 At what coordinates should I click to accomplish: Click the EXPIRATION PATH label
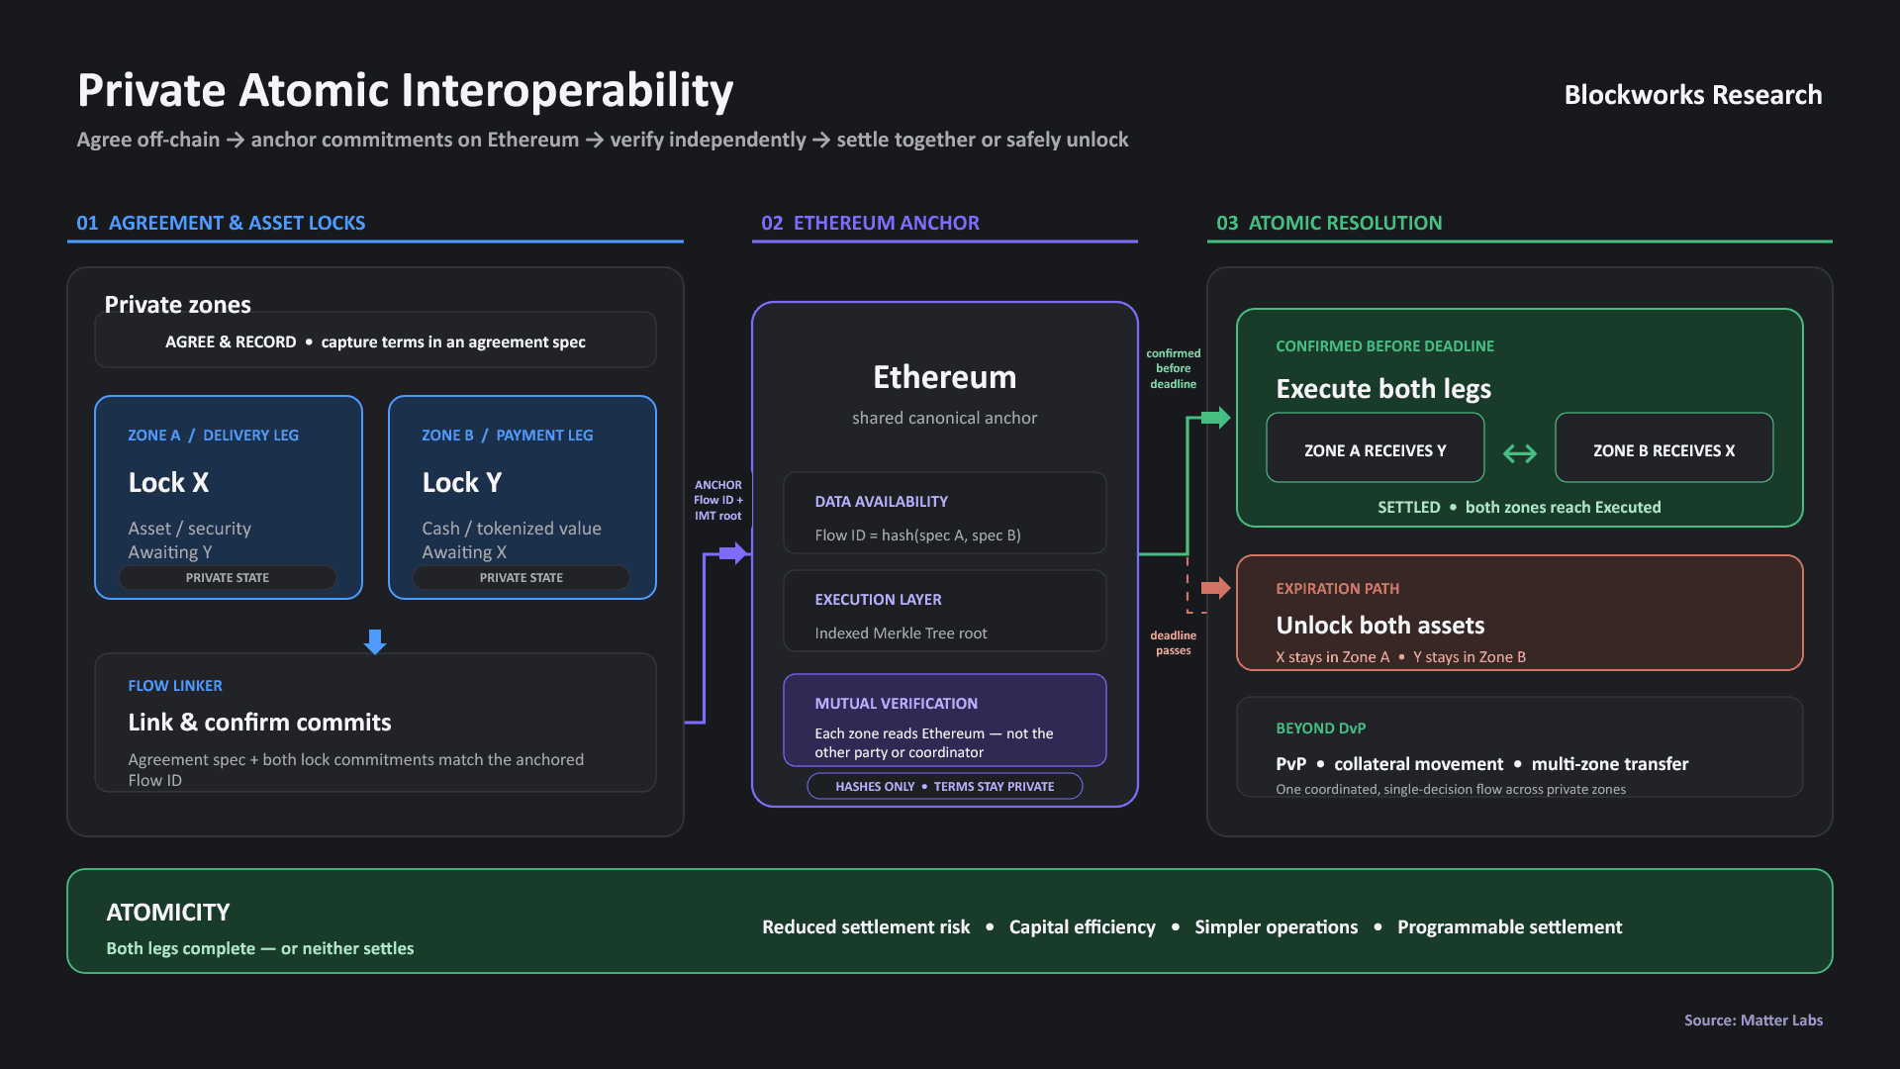1337,589
